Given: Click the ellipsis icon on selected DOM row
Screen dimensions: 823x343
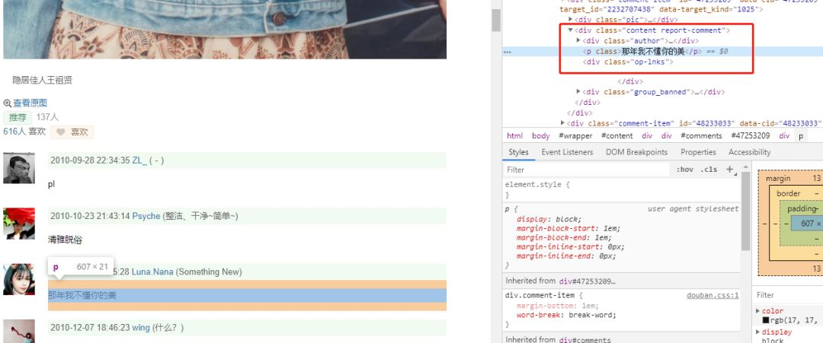Looking at the screenshot, I should [508, 52].
